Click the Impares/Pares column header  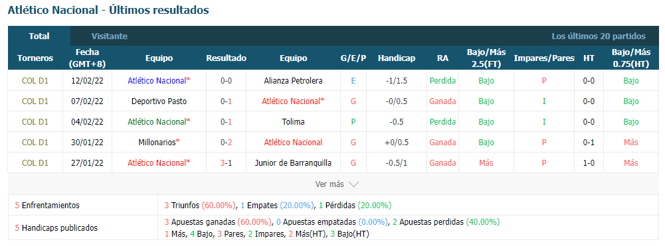click(544, 58)
